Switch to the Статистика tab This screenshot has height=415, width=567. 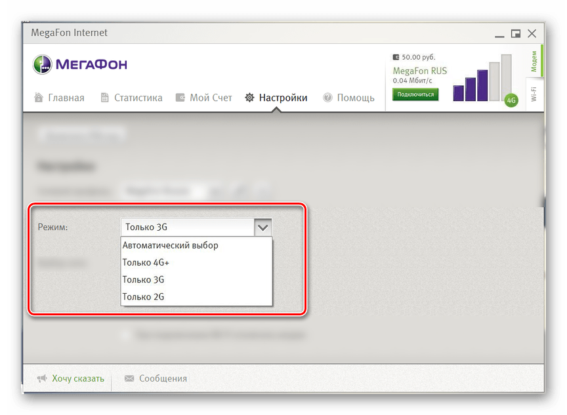pyautogui.click(x=131, y=98)
